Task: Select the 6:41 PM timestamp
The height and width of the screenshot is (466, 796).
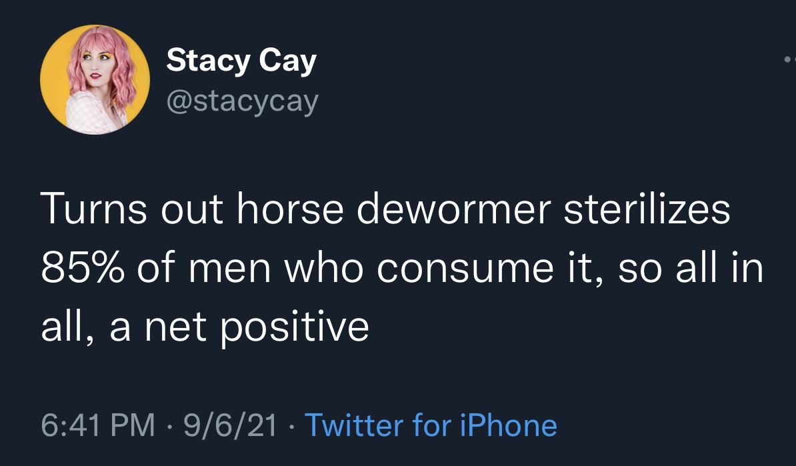Action: 98,425
